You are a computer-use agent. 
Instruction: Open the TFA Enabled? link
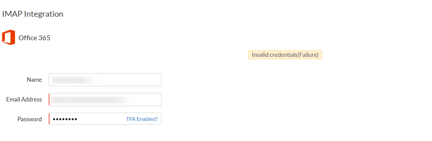click(142, 119)
